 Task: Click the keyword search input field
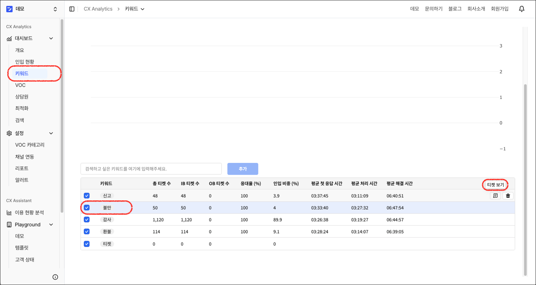(x=151, y=169)
